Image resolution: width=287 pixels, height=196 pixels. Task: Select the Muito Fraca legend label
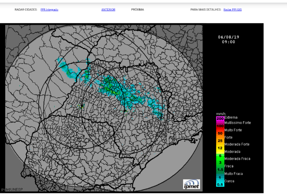[233, 174]
